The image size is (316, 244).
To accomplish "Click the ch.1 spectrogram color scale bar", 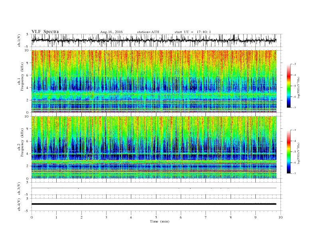I will tap(288, 86).
